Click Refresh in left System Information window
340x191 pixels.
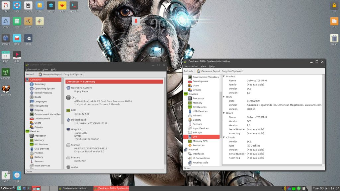(30, 75)
